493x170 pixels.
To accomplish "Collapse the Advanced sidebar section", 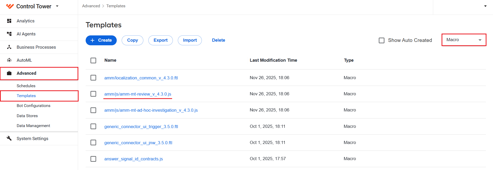I will (39, 73).
